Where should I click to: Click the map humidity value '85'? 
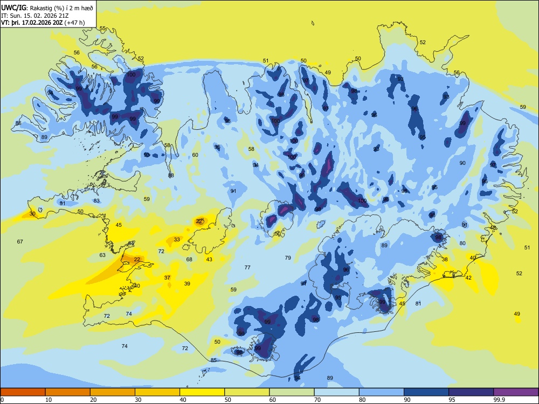click(213, 360)
